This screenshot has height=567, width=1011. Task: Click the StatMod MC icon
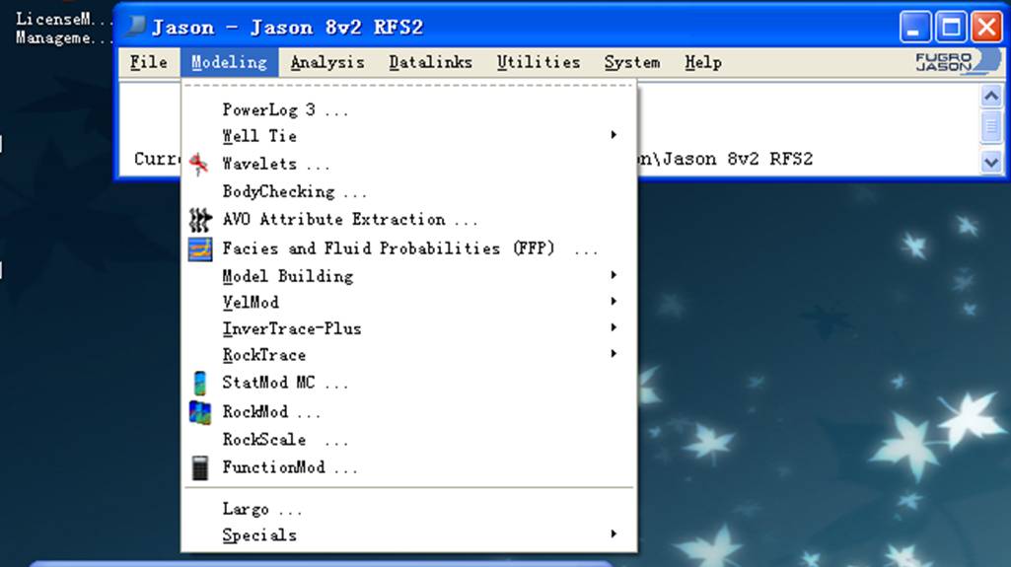pyautogui.click(x=200, y=383)
